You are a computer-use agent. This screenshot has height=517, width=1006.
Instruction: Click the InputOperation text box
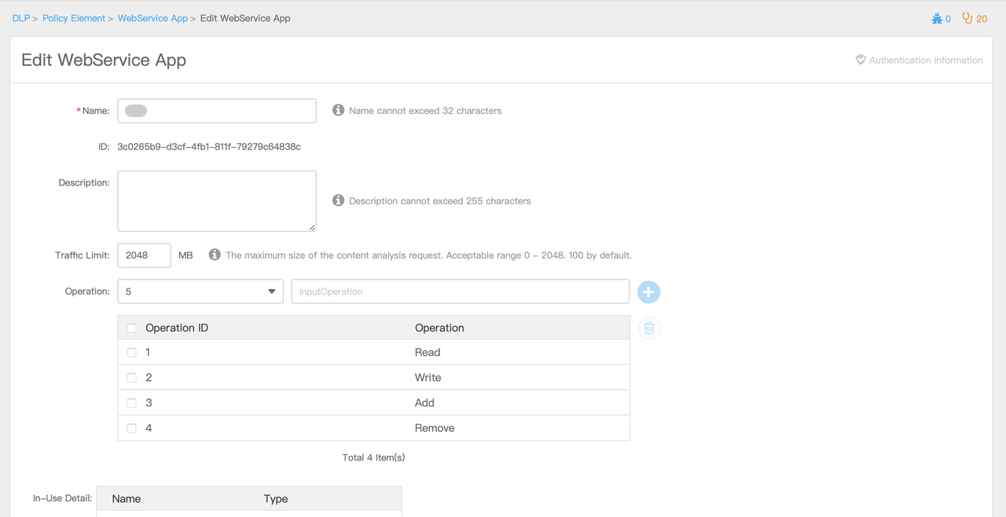460,291
